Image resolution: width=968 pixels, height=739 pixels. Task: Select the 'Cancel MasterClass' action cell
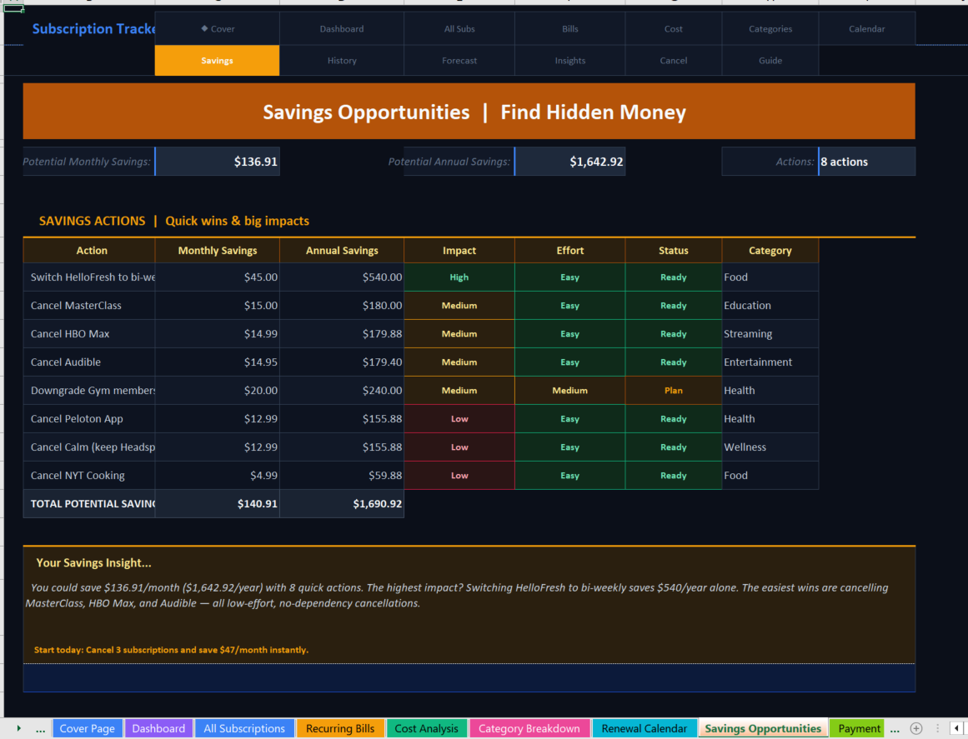89,305
